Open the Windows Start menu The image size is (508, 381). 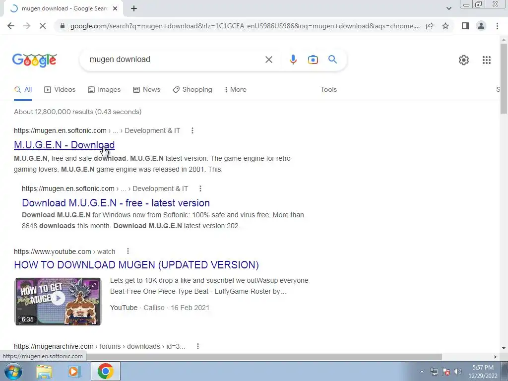[x=12, y=371]
